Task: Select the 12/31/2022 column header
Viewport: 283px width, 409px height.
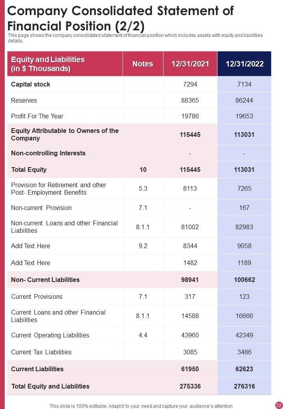Action: coord(244,64)
